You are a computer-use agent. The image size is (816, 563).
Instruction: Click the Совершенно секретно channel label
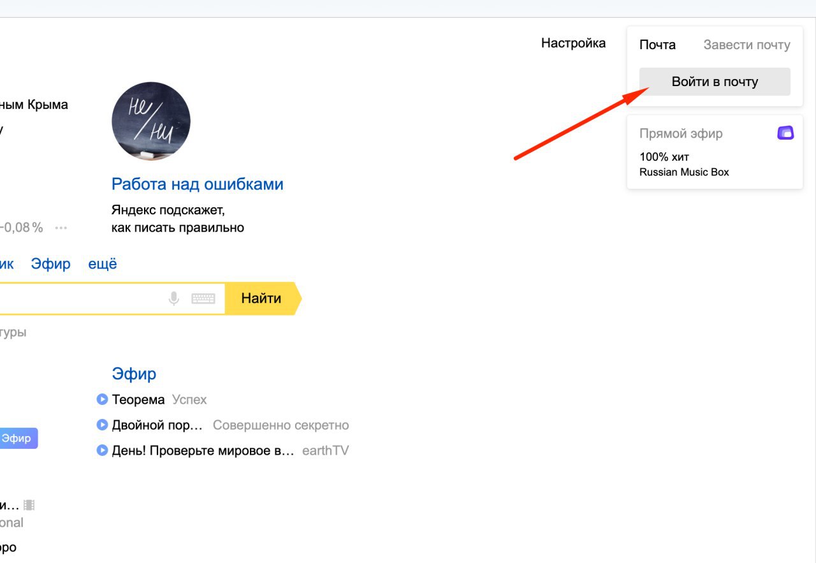click(x=280, y=425)
